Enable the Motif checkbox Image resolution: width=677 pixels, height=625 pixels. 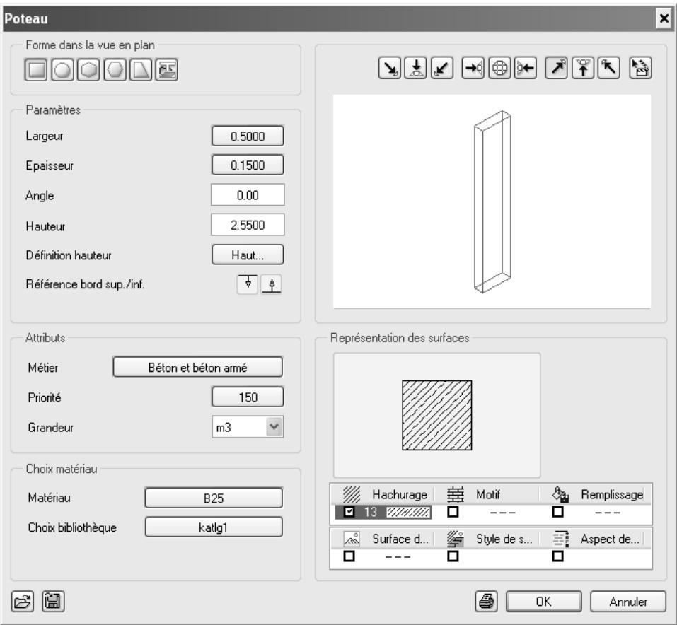tap(453, 512)
